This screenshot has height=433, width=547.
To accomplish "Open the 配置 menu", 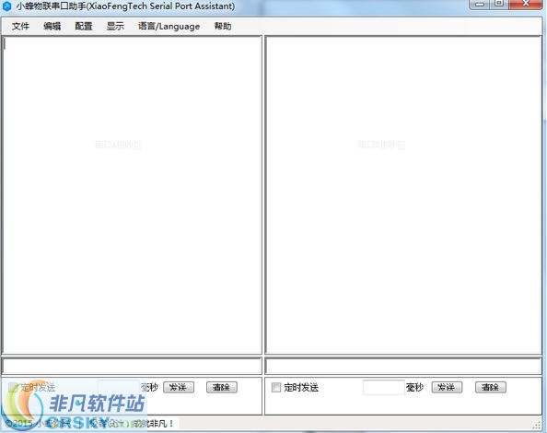I will pos(84,26).
